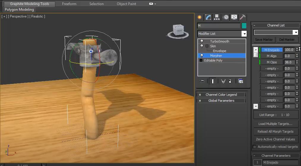The width and height of the screenshot is (301, 166).
Task: Toggle TurboSmooth modifier lightbulb
Action: click(202, 41)
